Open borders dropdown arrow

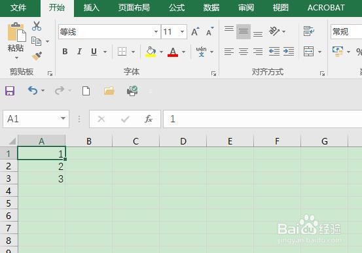click(x=133, y=52)
